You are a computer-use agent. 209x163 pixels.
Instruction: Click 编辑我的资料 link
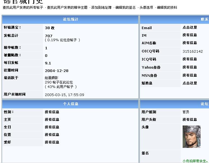pos(167,8)
